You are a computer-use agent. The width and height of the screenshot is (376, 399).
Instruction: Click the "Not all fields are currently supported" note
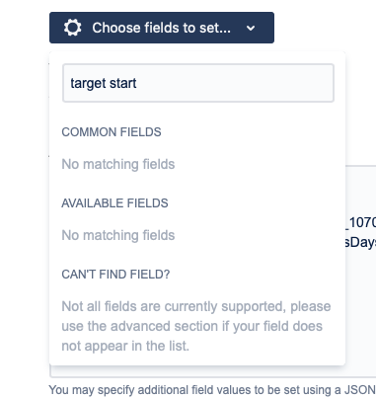[196, 326]
